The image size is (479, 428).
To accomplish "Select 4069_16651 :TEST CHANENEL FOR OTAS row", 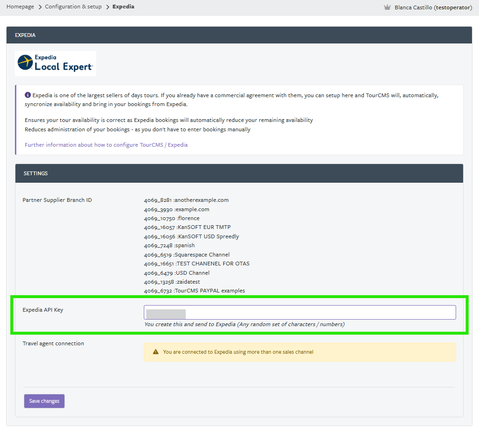I will (197, 264).
